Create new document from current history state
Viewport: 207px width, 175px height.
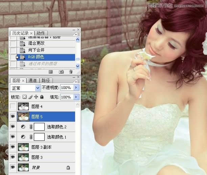50,72
